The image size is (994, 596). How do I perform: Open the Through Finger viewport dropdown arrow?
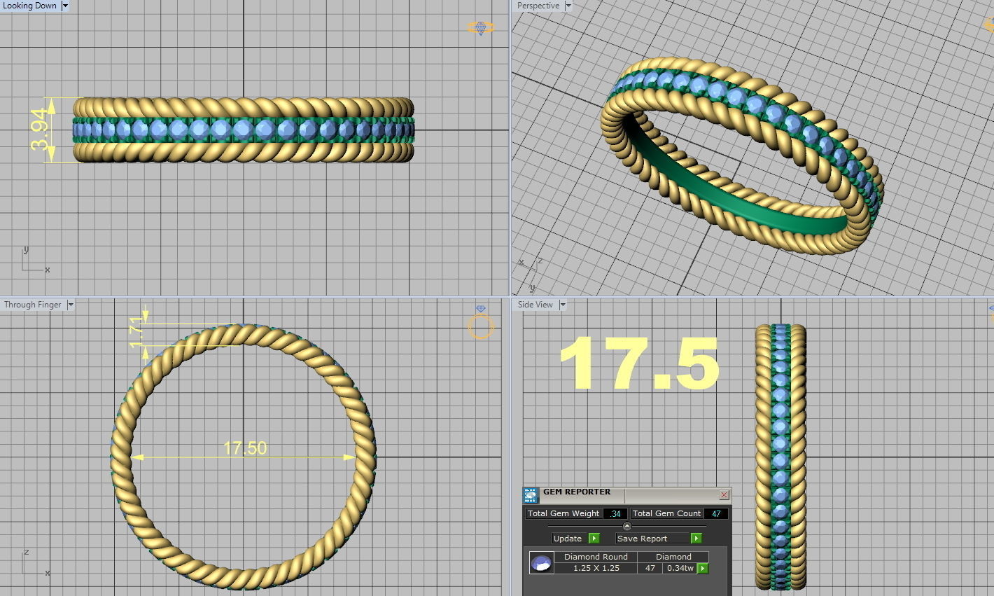click(70, 305)
